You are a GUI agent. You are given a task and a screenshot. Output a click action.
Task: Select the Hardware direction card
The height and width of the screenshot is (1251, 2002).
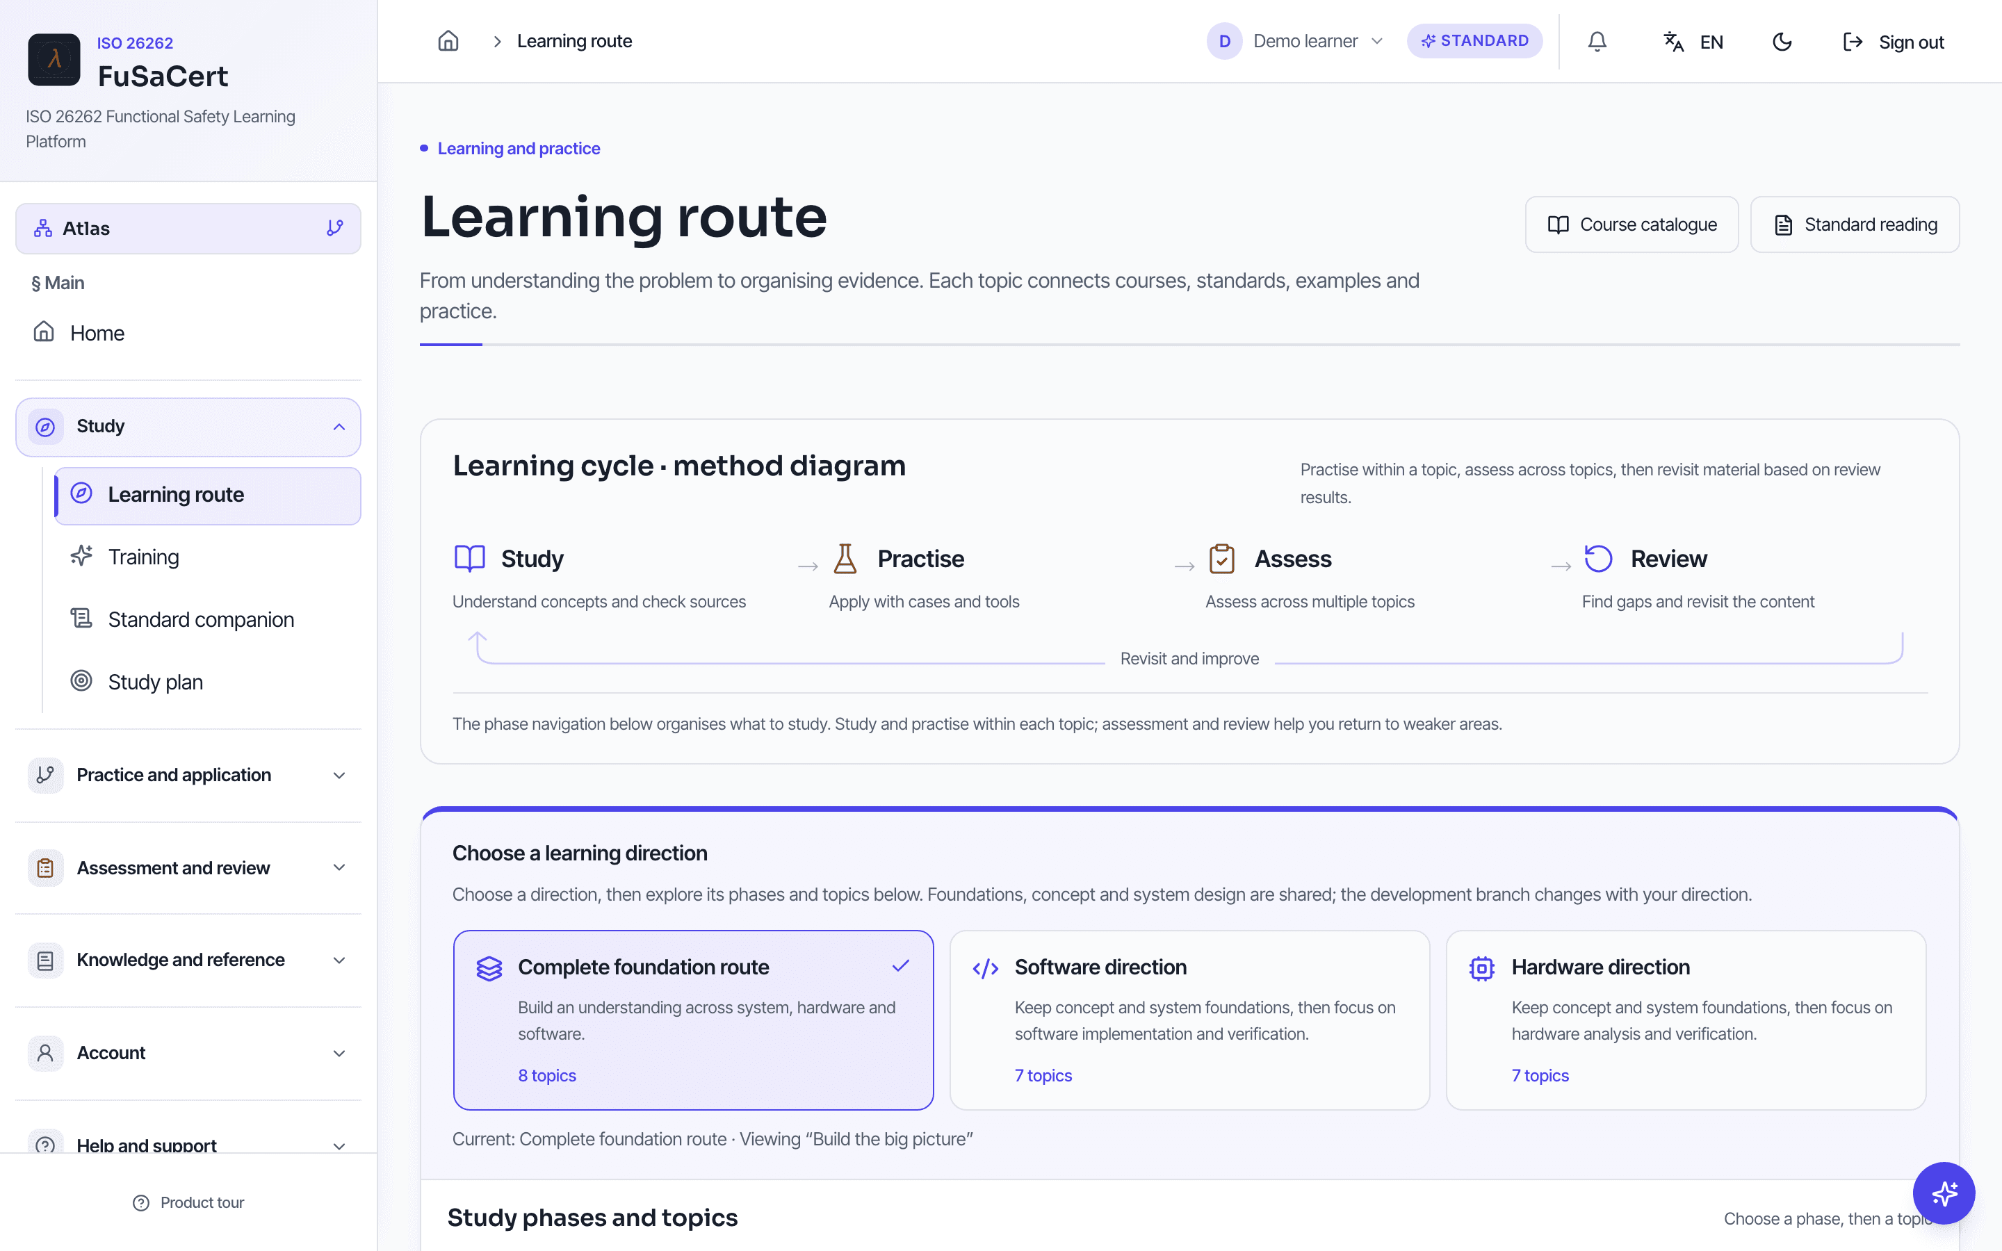pos(1686,1020)
